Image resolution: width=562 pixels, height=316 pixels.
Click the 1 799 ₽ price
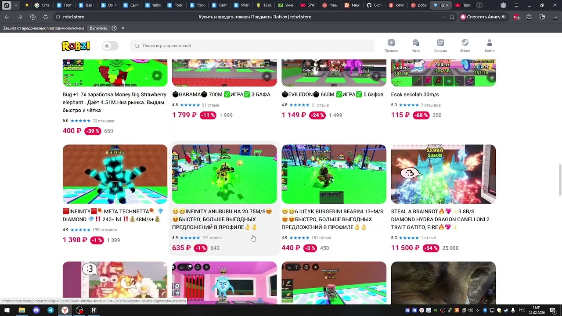184,115
